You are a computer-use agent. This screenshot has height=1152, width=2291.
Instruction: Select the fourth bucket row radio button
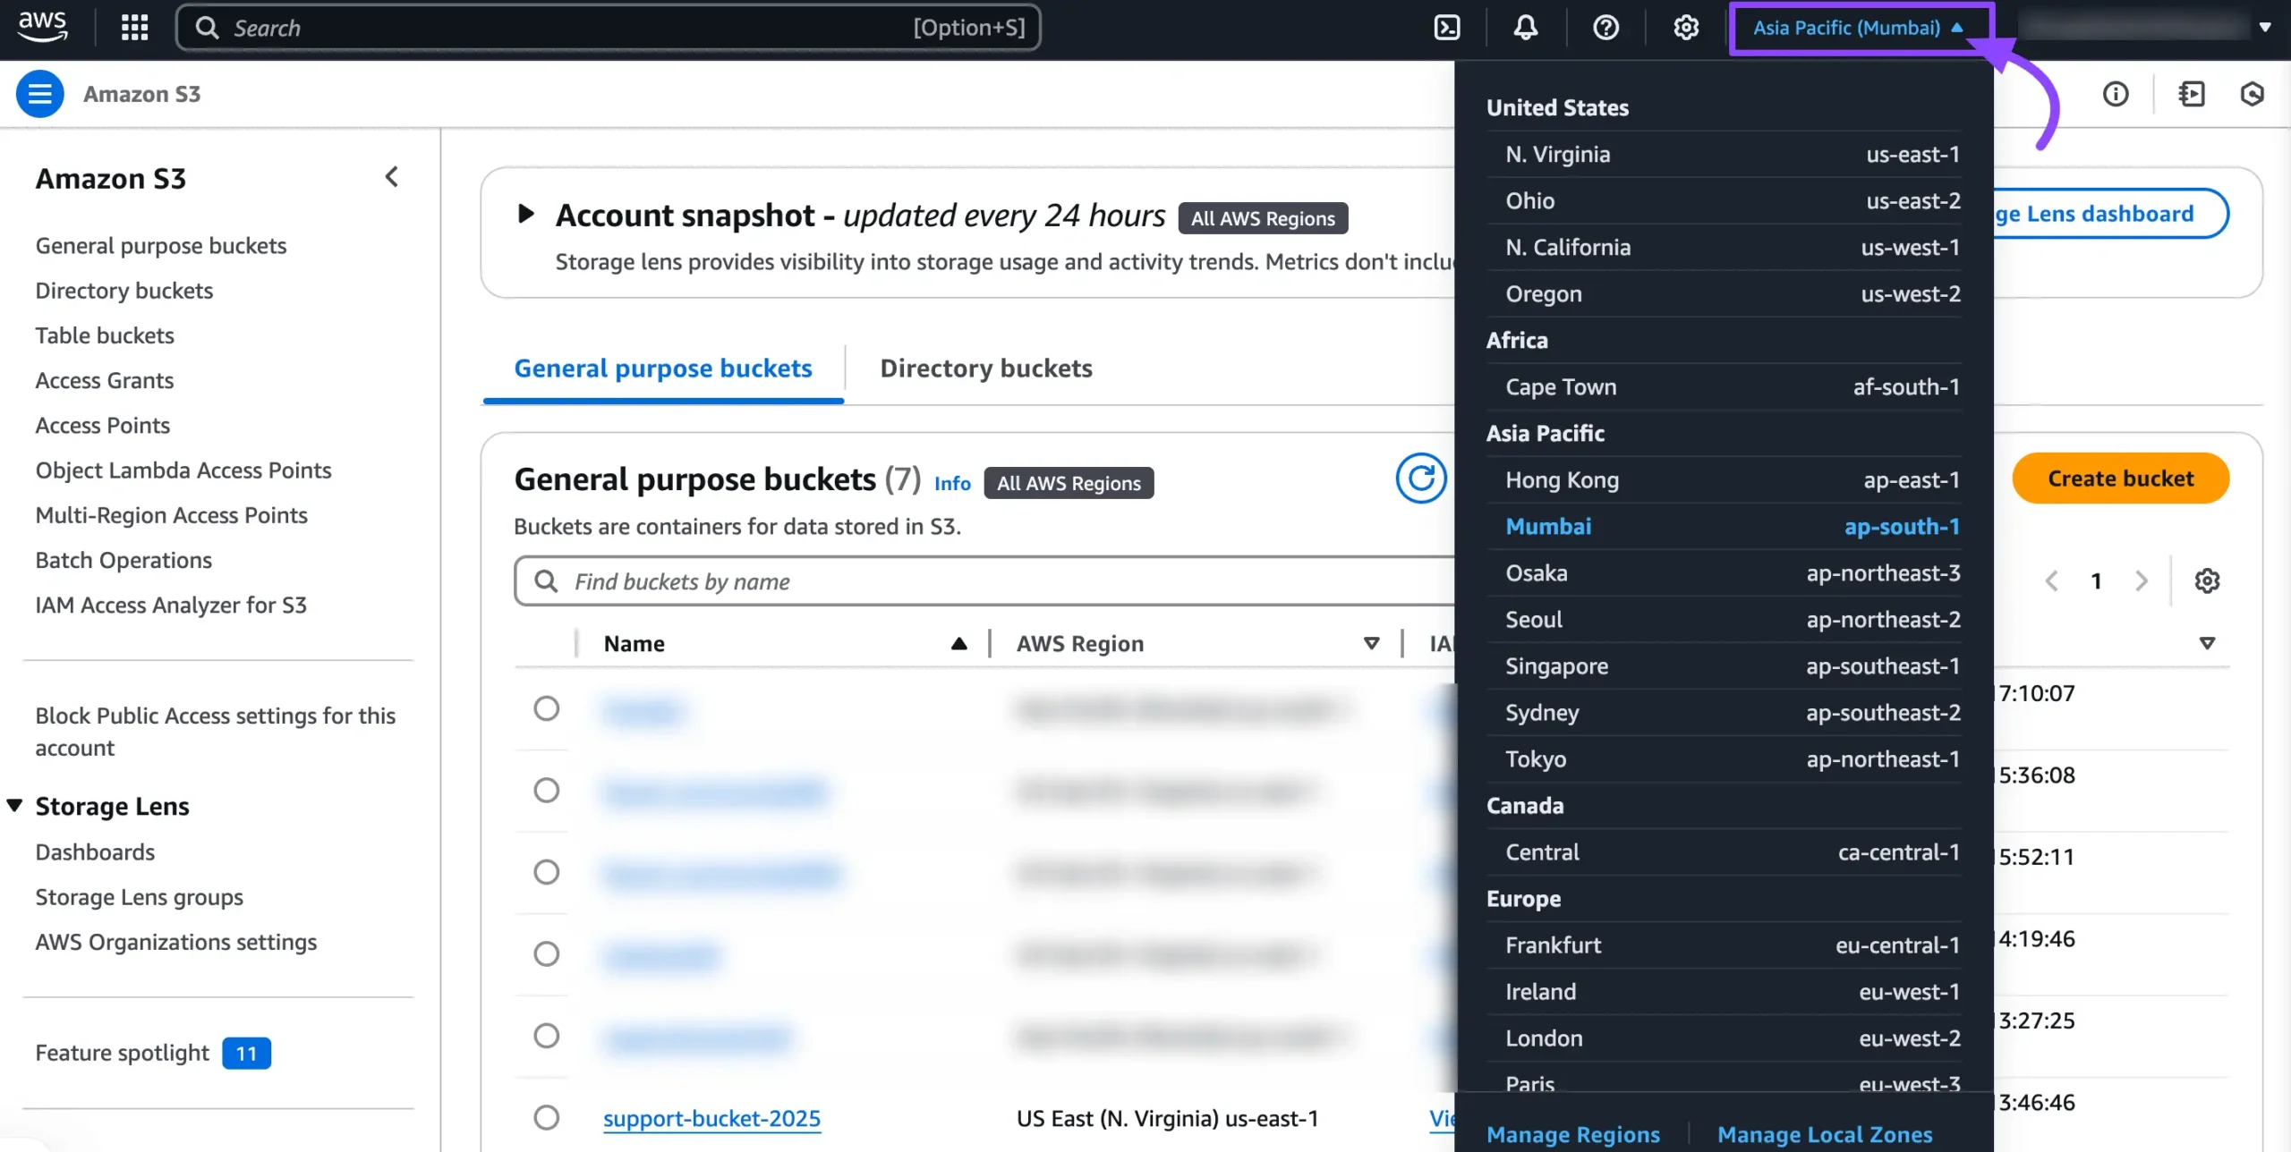tap(546, 953)
